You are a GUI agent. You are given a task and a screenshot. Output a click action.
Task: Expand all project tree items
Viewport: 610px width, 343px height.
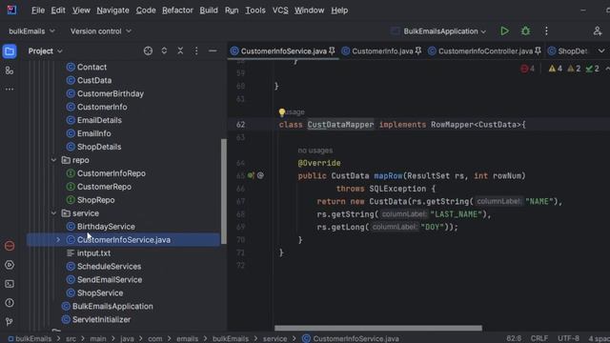[x=164, y=50]
